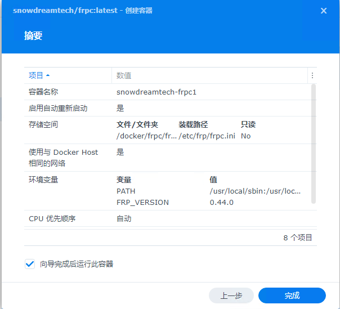340x309 pixels.
Task: Click the 装载路径 sub-header
Action: [x=193, y=125]
